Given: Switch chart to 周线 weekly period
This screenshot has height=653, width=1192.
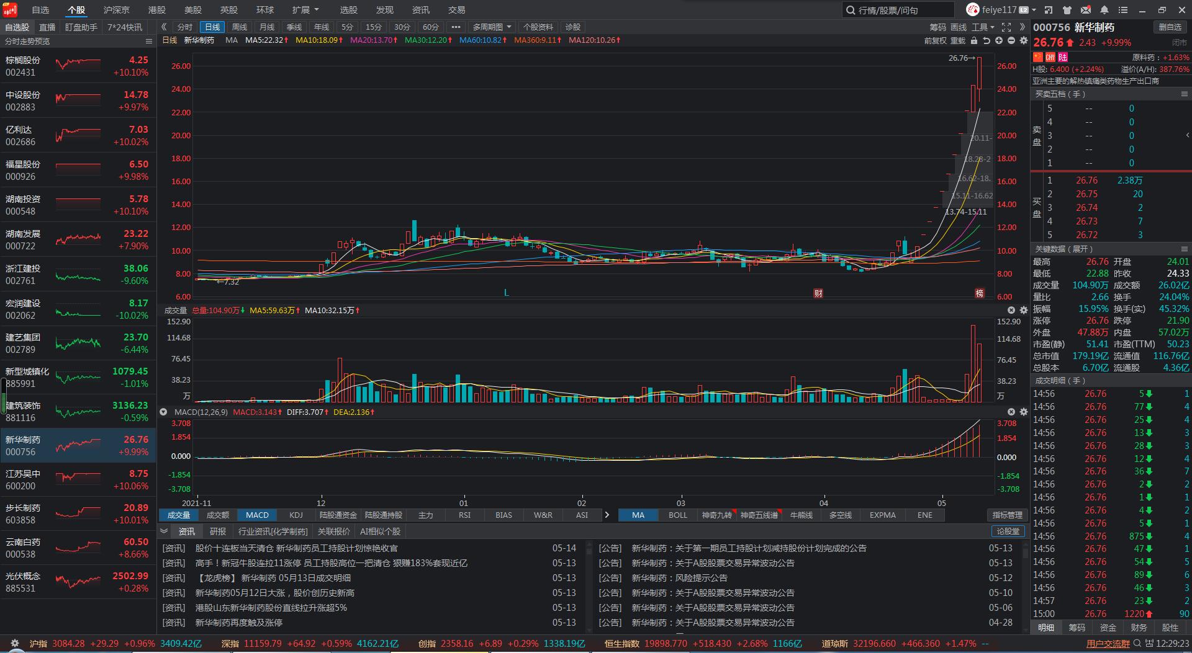Looking at the screenshot, I should [240, 27].
